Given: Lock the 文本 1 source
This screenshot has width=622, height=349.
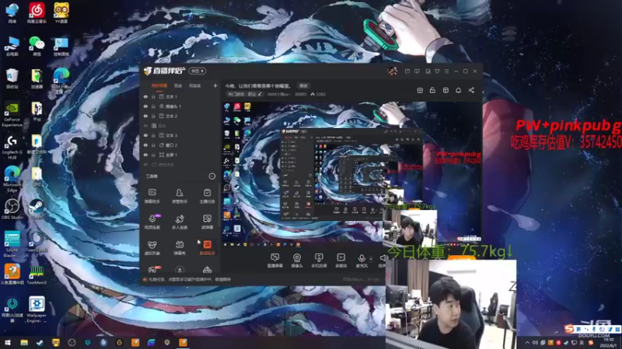Looking at the screenshot, I should (x=153, y=96).
